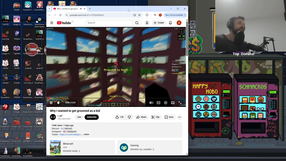Click the address bar URL
Image resolution: width=286 pixels, height=161 pixels.
(x=86, y=15)
